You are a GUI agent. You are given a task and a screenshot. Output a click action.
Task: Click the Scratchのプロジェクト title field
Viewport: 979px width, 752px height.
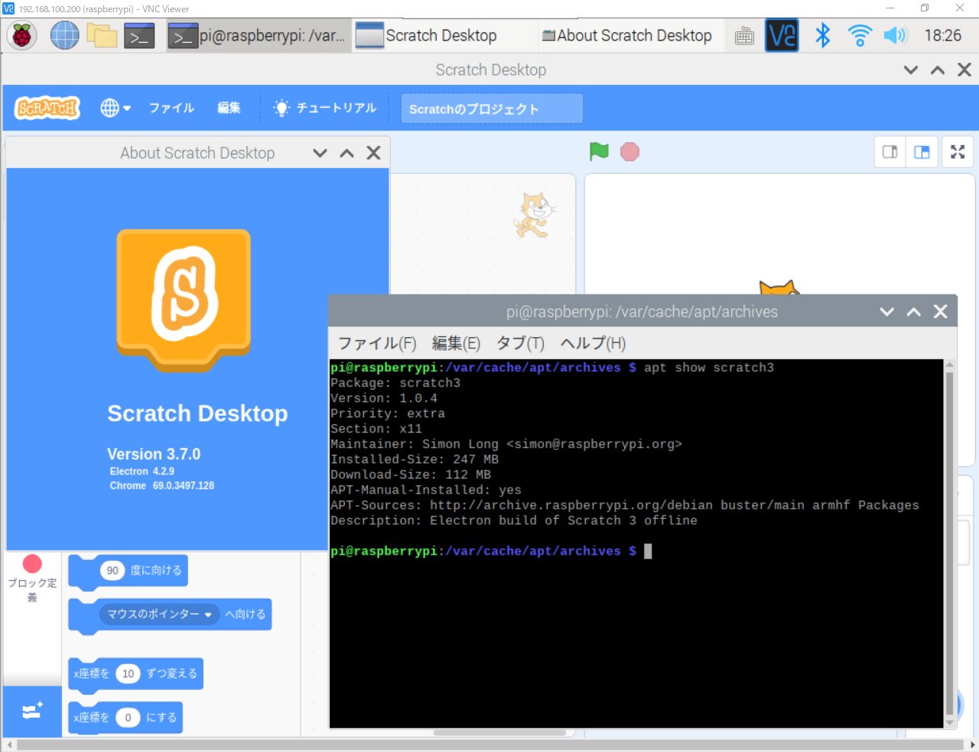point(492,109)
